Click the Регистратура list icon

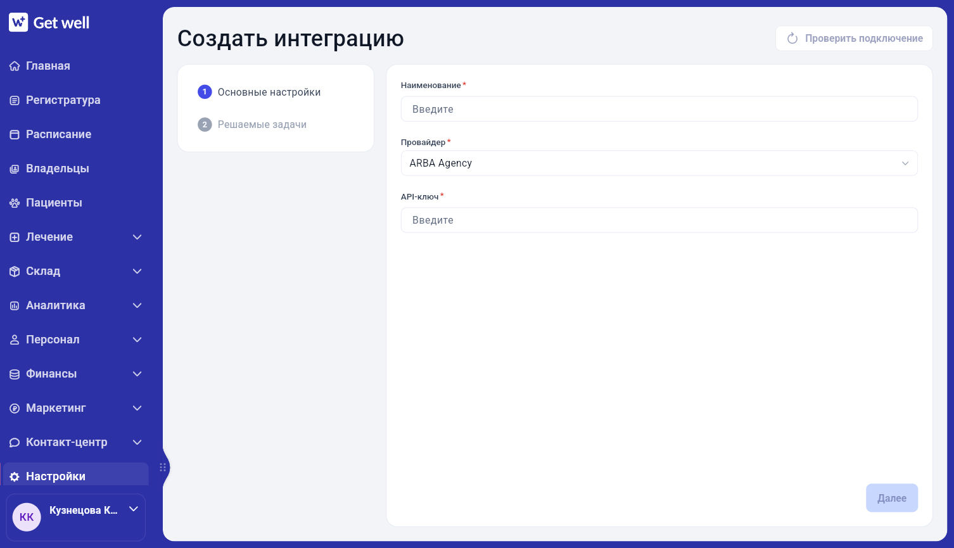(x=15, y=100)
